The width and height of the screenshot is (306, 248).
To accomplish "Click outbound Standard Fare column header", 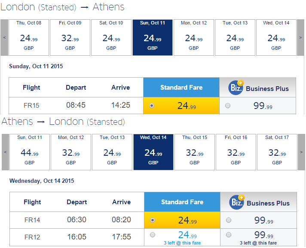I will pos(181,87).
